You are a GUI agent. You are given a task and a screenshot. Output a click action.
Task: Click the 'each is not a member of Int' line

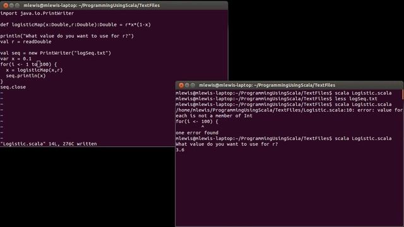pos(214,115)
